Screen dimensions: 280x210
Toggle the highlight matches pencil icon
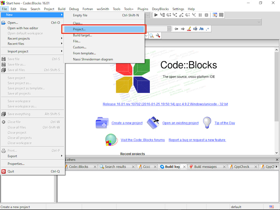pyautogui.click(x=189, y=29)
